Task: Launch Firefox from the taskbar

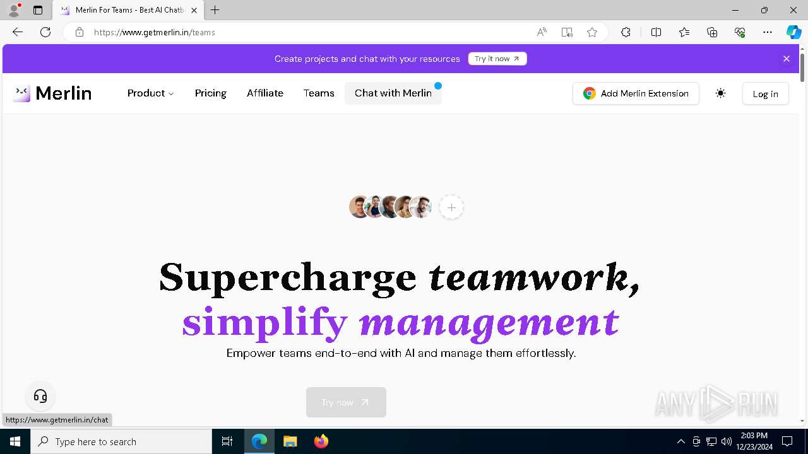Action: 321,441
